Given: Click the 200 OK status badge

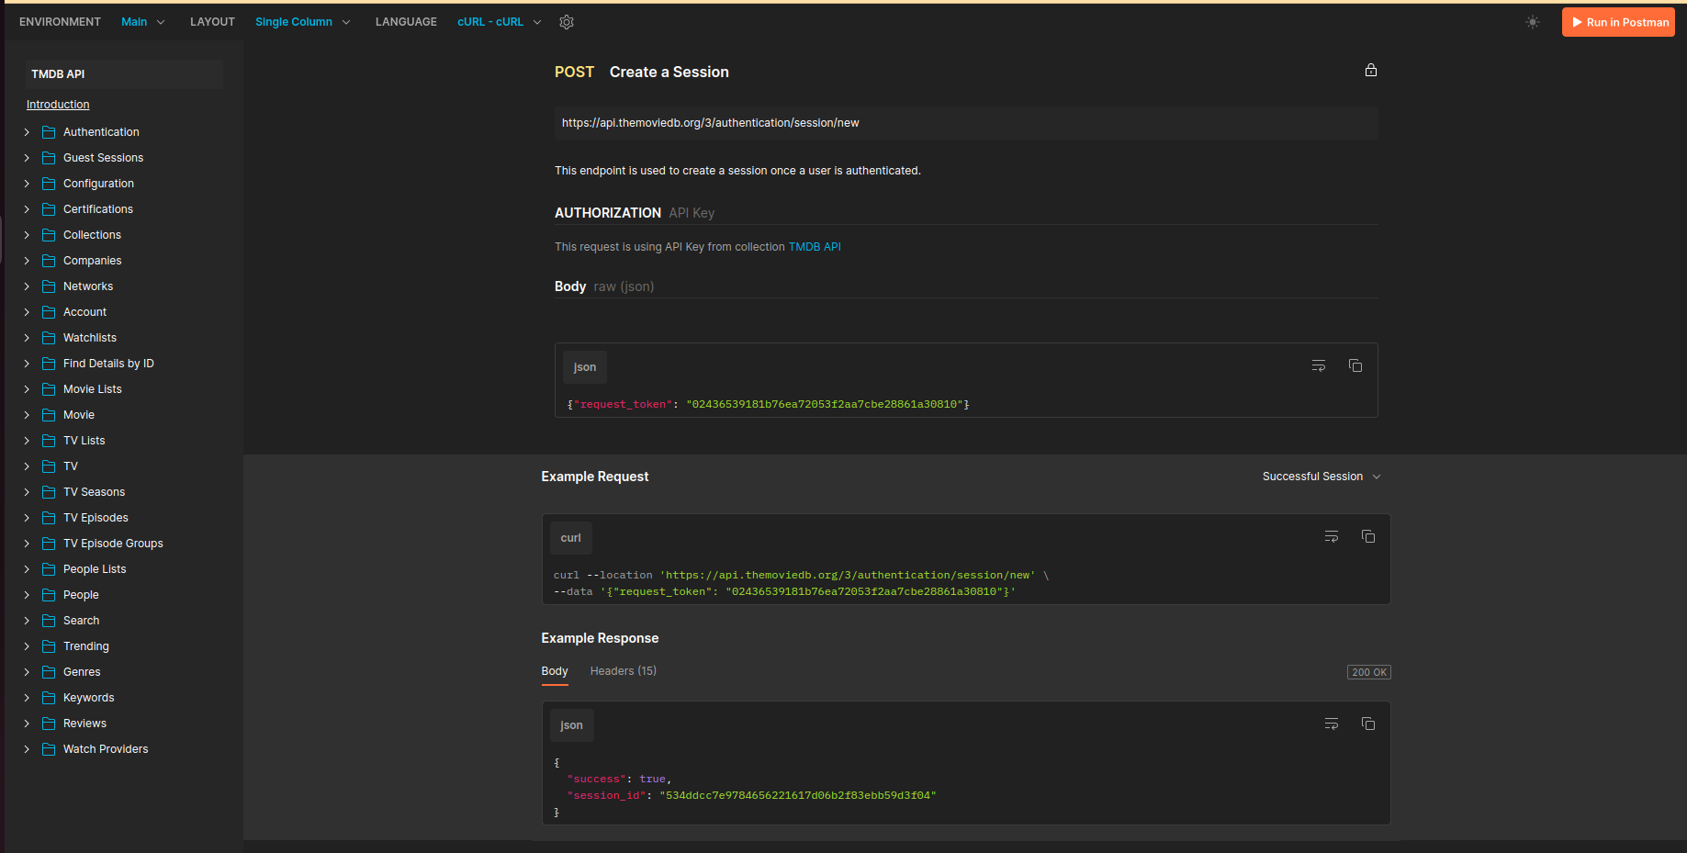Looking at the screenshot, I should point(1369,672).
